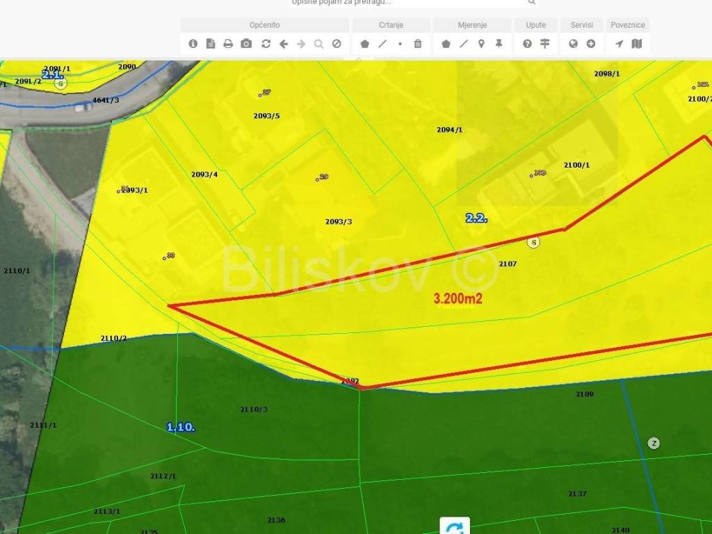Click the print icon in toolbar

click(228, 44)
